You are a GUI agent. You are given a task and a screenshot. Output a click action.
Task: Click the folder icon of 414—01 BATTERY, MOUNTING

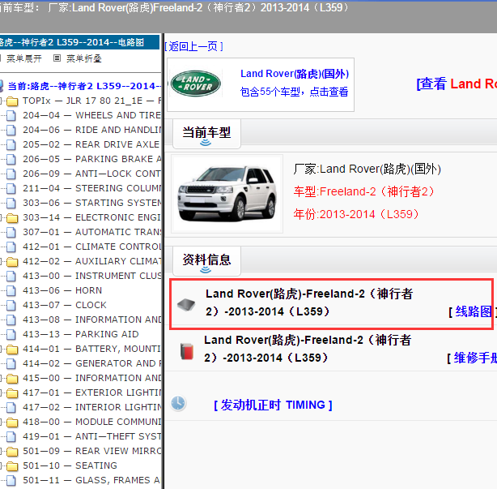12,350
